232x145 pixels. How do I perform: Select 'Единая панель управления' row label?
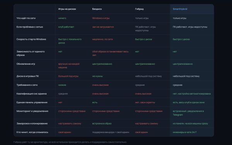[x=32, y=102]
